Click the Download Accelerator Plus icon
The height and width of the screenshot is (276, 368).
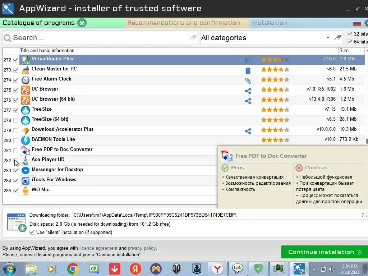26,130
